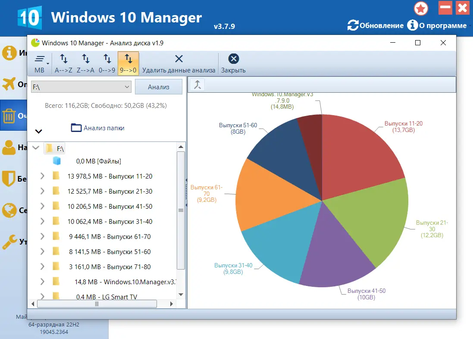Screen dimensions: 473x339
Task: Click the blue files cube icon
Action: click(57, 161)
